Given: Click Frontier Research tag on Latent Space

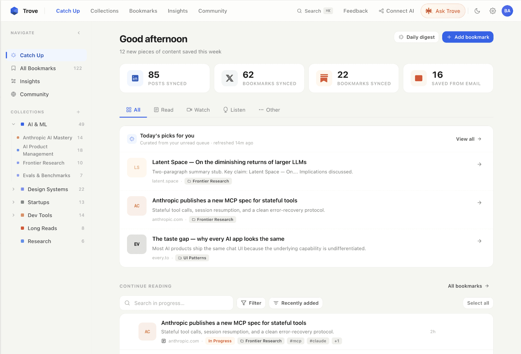Looking at the screenshot, I should [208, 181].
